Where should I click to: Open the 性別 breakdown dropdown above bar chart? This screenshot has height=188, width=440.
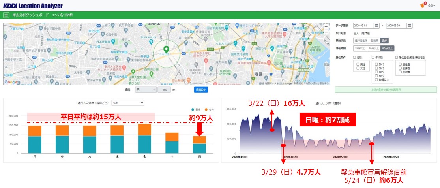pos(128,103)
